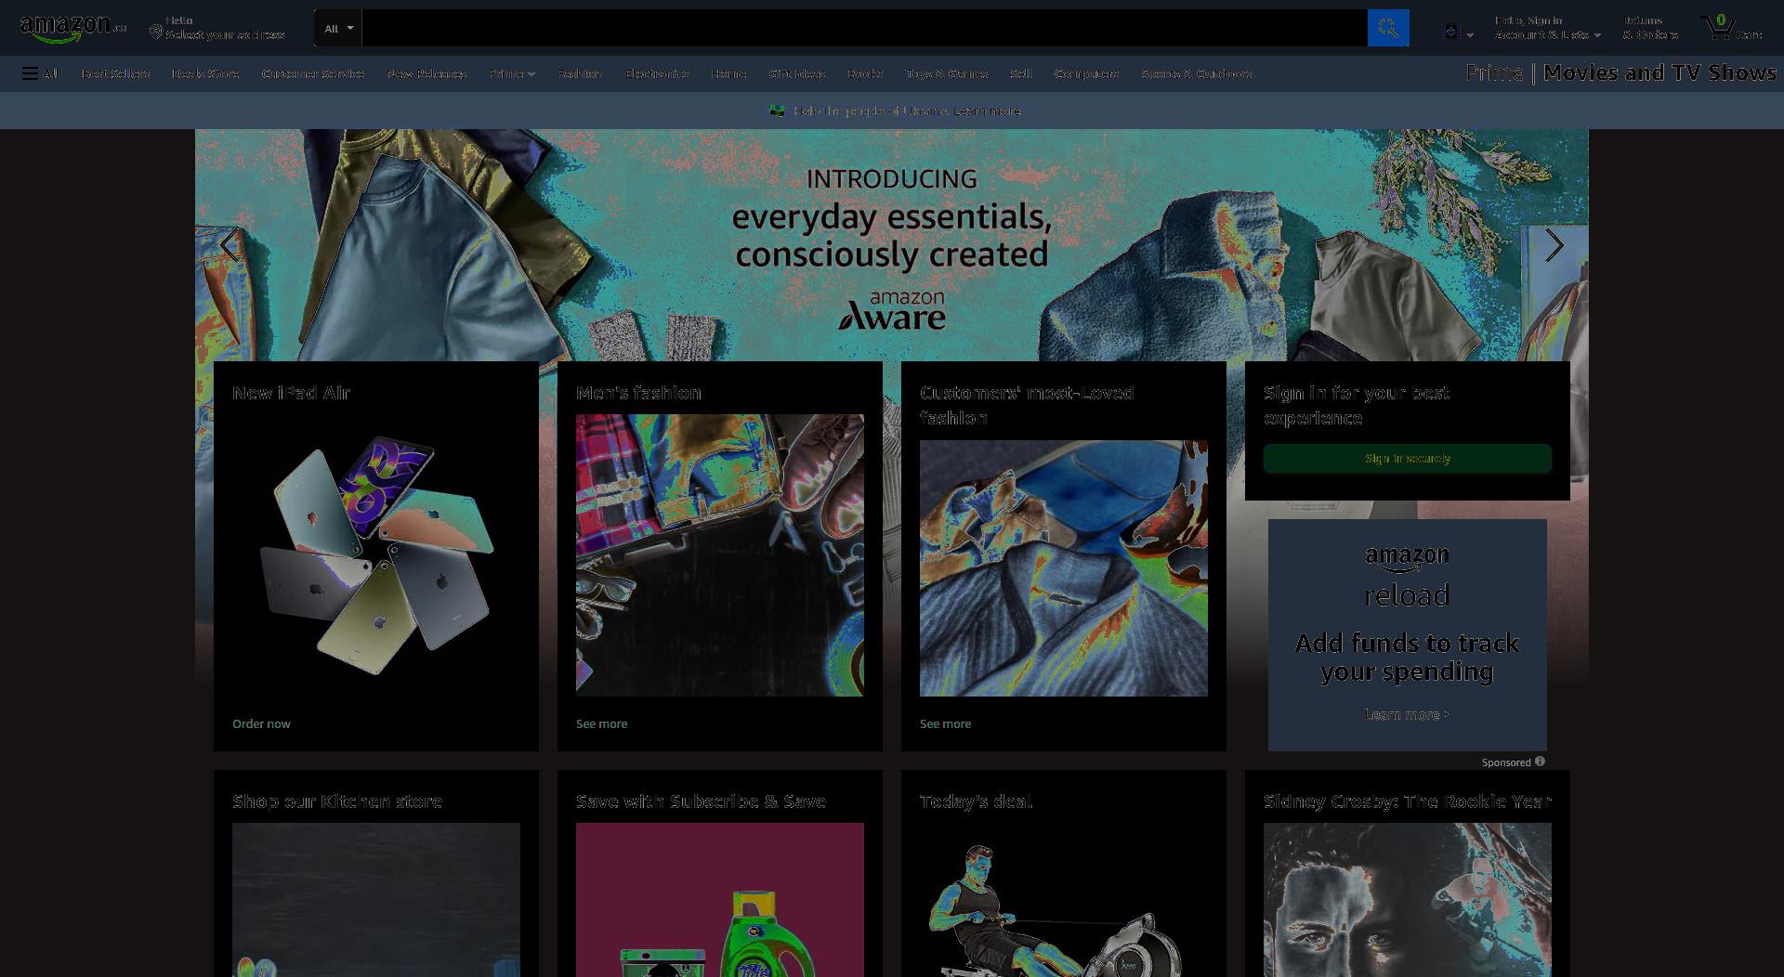Viewport: 1784px width, 977px height.
Task: Open Customer Service nav item
Action: pos(313,73)
